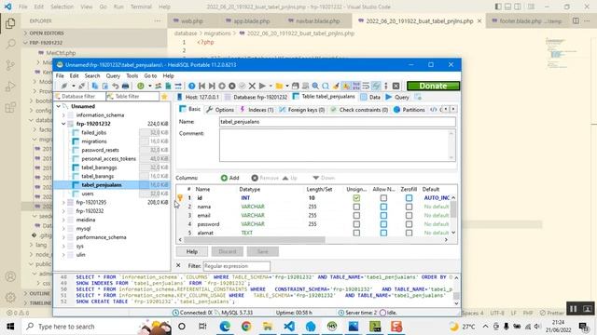
Task: Expand the mysql database node
Action: tap(63, 229)
